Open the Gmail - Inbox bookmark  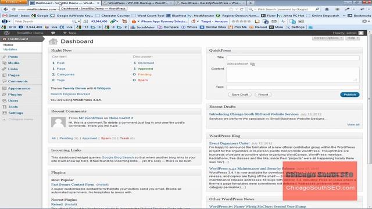pos(16,16)
